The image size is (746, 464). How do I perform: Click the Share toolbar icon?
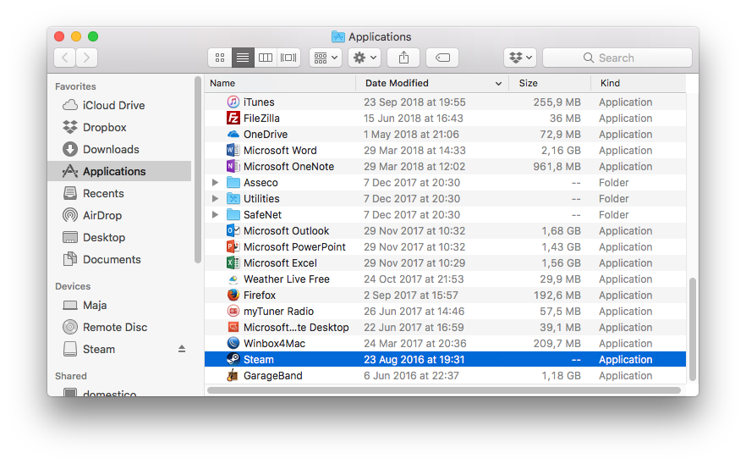(x=403, y=58)
